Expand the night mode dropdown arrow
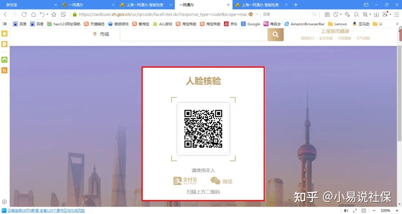The image size is (402, 214). tap(341, 15)
